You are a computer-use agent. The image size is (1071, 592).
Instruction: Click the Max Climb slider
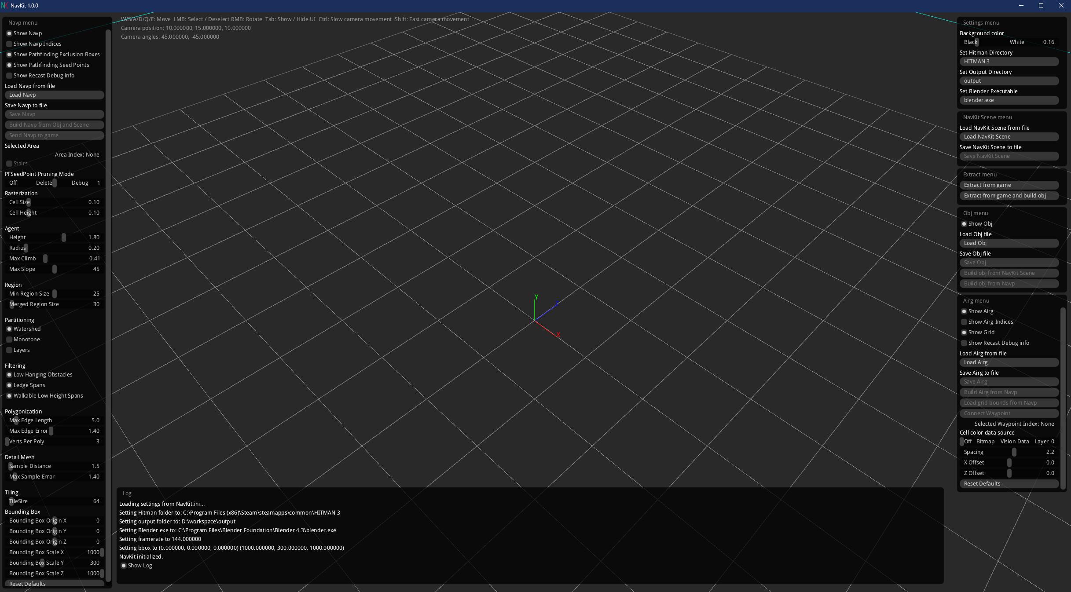click(55, 259)
